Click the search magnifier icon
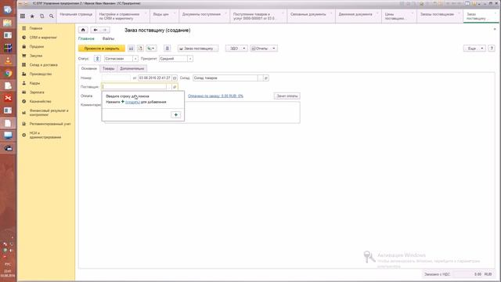 coord(52,16)
